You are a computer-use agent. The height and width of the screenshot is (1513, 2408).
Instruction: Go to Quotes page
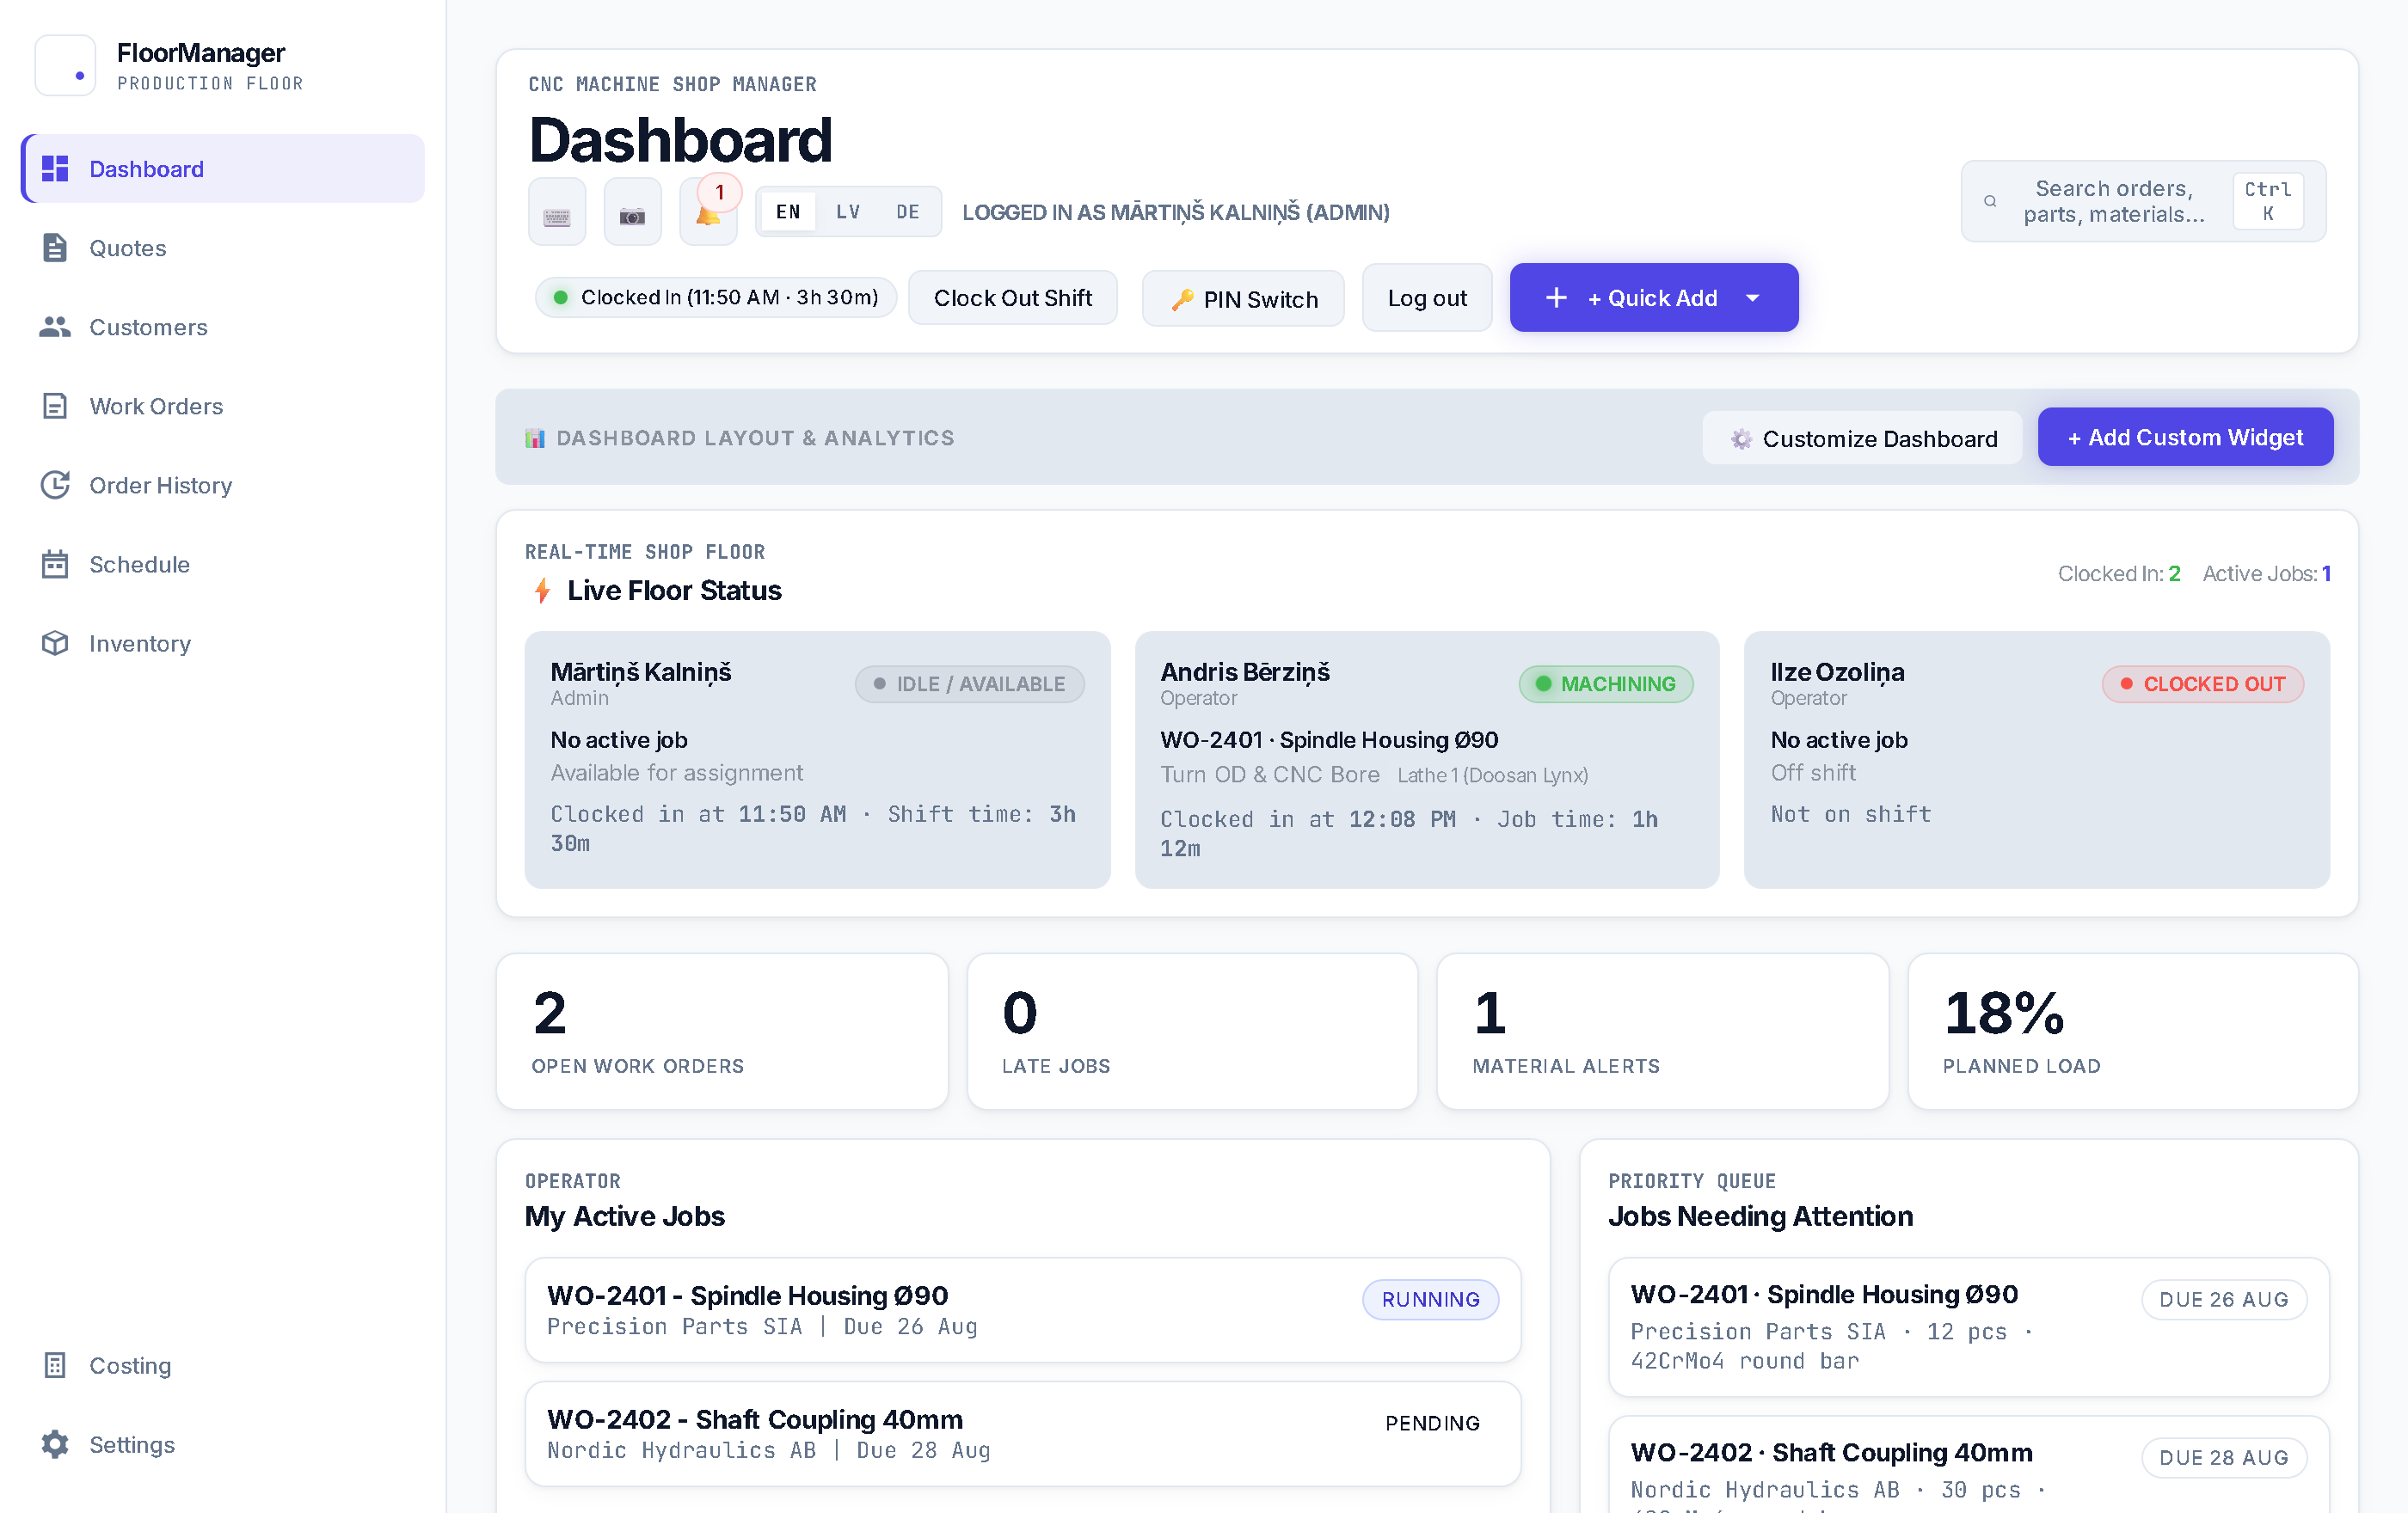tap(223, 248)
